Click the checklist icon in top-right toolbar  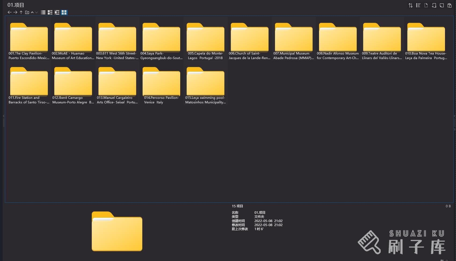point(418,5)
